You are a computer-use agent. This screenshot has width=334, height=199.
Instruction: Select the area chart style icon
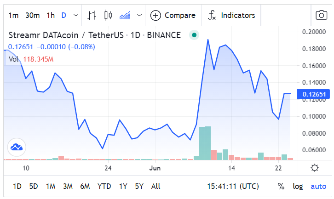coord(125,16)
